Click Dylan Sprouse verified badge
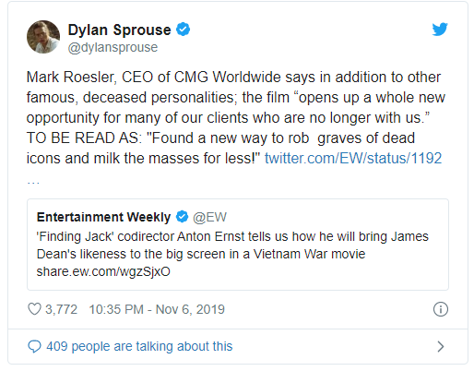This screenshot has width=474, height=383. [183, 30]
